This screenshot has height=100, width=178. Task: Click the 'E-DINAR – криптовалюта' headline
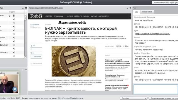click(x=81, y=30)
